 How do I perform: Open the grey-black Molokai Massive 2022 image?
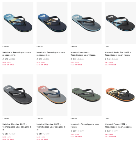pyautogui.click(x=18, y=95)
